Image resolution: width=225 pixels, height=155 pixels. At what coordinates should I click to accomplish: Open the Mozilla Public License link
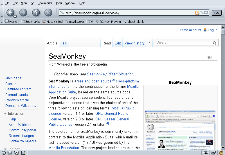91,111
